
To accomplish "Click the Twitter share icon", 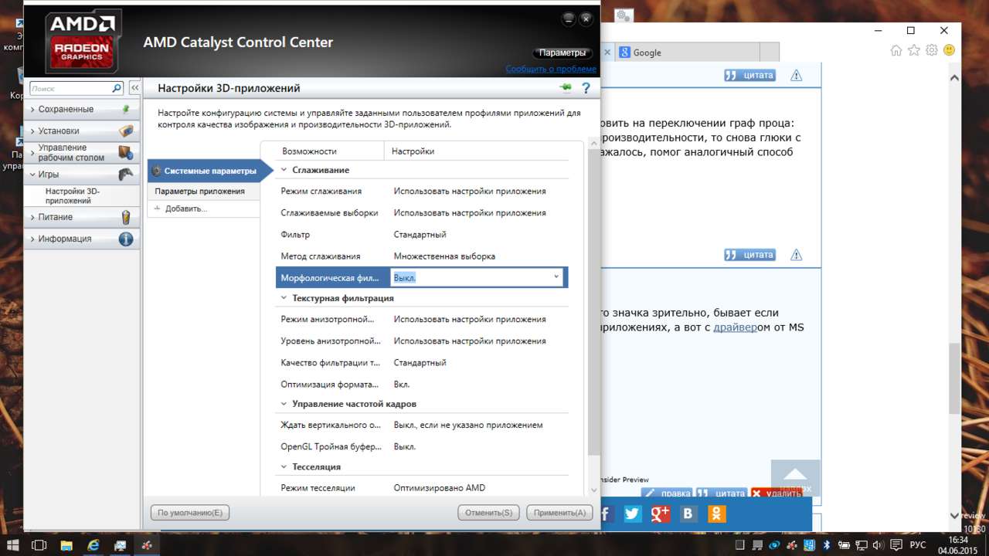I will click(633, 514).
